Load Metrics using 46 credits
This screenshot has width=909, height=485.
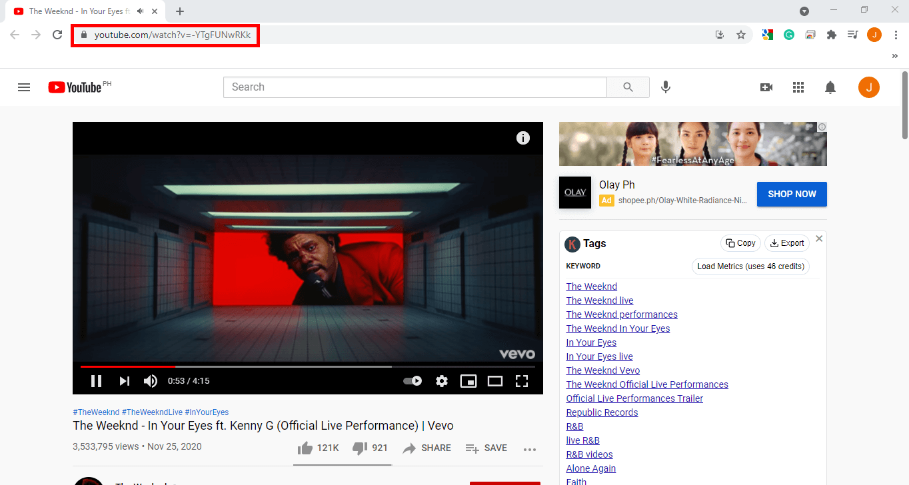click(x=750, y=266)
